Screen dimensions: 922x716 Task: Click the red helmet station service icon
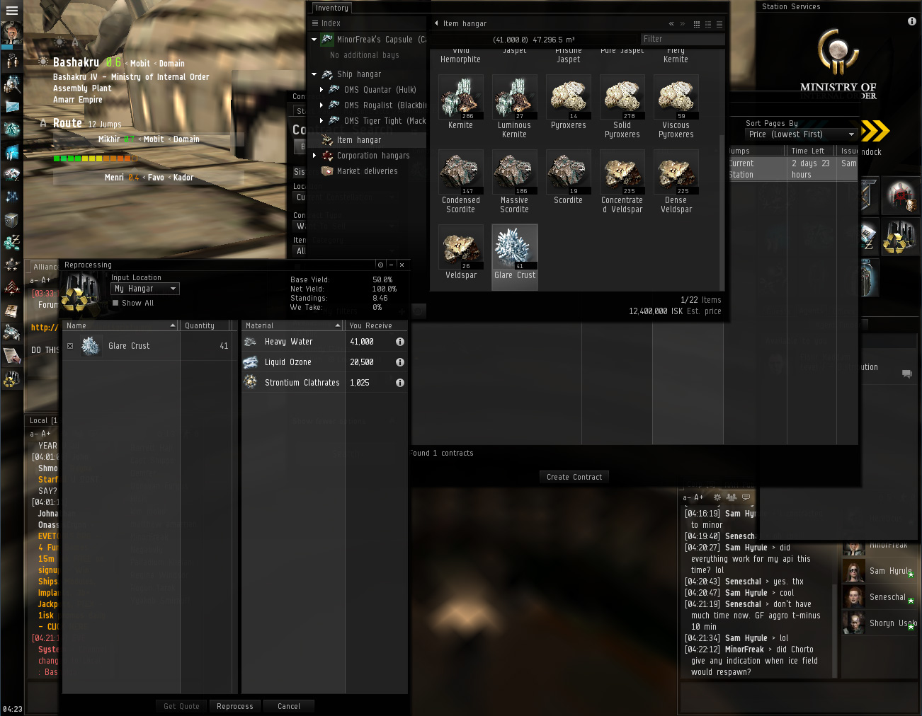(900, 197)
